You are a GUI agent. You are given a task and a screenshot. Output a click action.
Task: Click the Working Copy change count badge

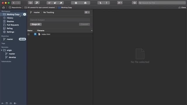coord(25,14)
